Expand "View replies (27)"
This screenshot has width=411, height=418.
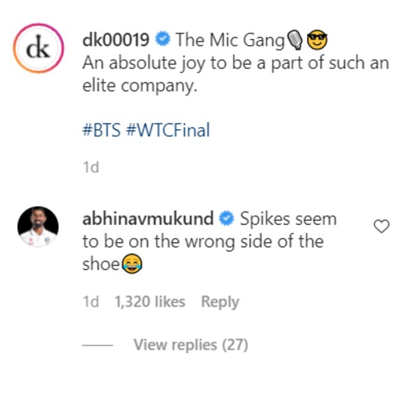[x=191, y=345]
